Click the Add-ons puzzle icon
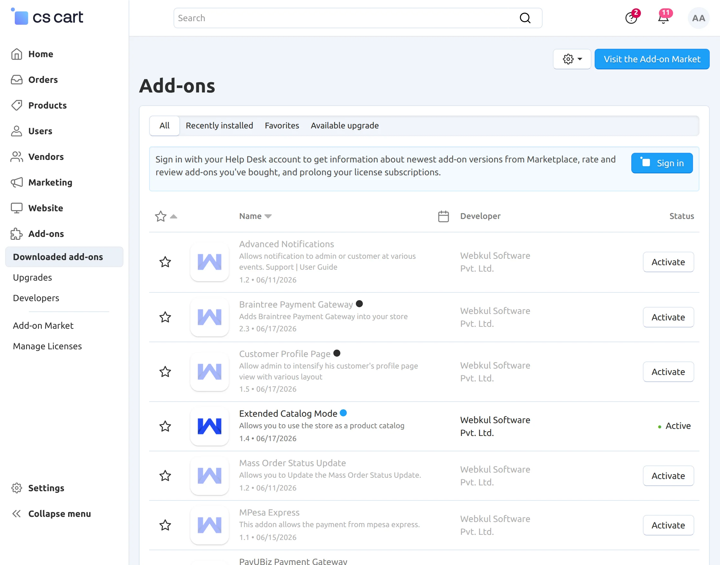Screen dimensions: 720x565 coord(17,234)
